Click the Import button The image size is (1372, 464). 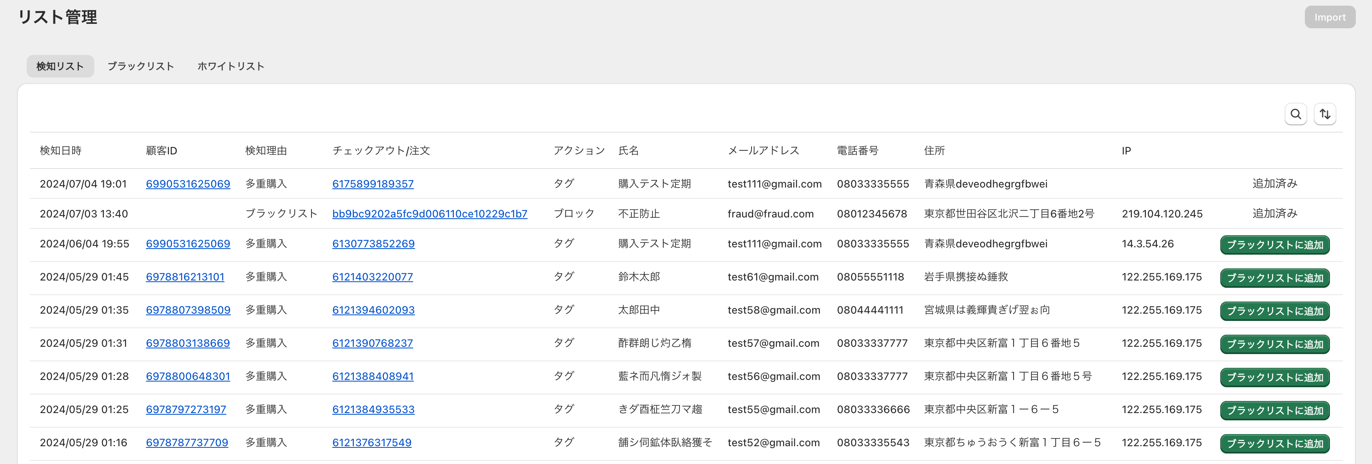coord(1330,17)
